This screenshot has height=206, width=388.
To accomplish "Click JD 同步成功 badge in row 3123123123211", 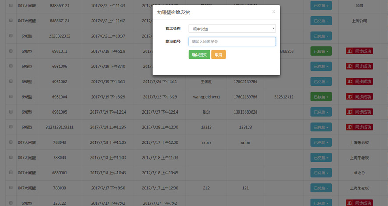I will coord(360,127).
